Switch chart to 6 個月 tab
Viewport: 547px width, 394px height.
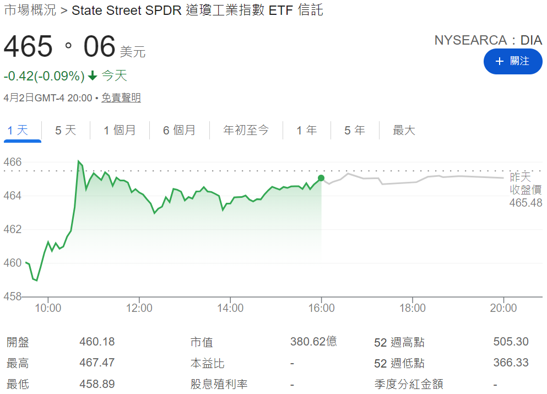click(179, 131)
